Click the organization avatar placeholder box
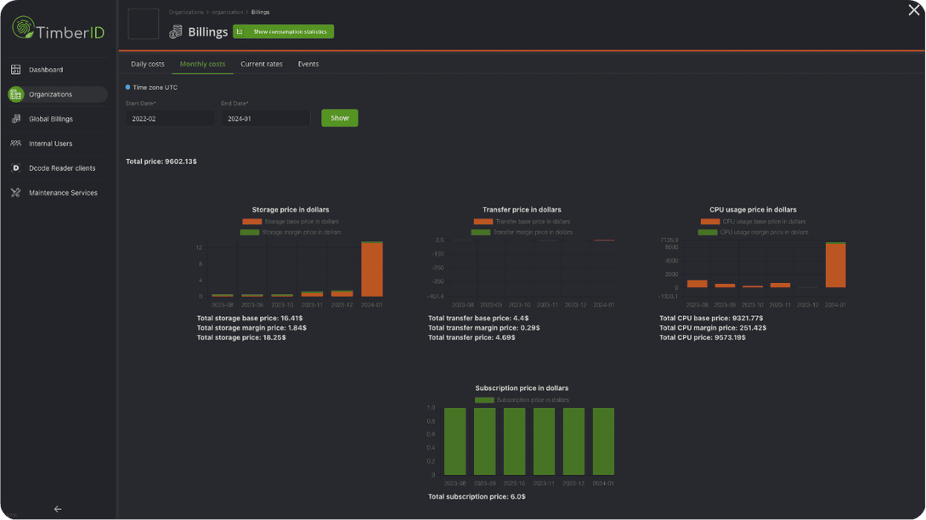The width and height of the screenshot is (926, 520). coord(144,25)
